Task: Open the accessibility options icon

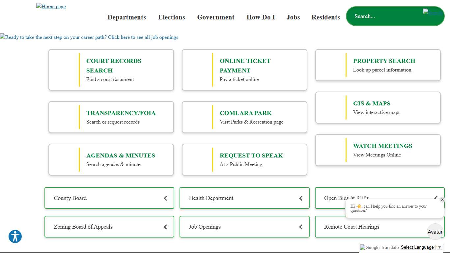Action: tap(15, 237)
